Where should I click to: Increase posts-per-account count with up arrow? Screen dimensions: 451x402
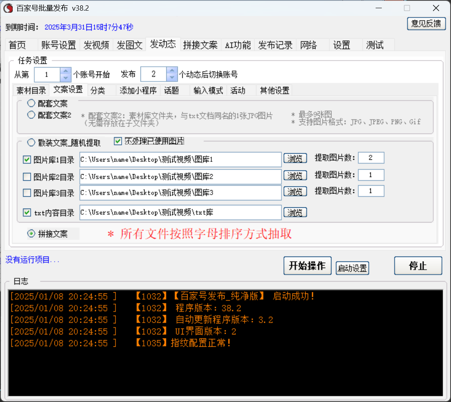point(172,71)
